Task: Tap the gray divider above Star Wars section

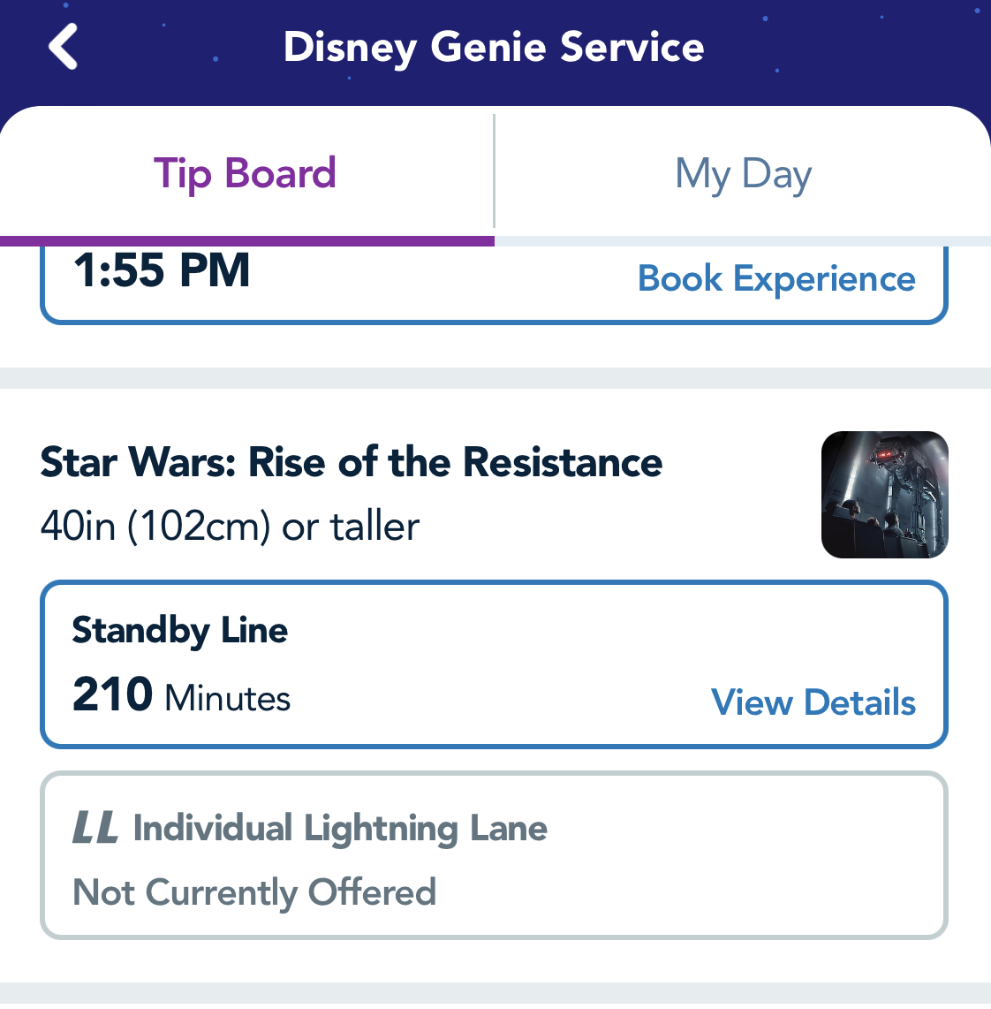Action: click(x=496, y=378)
